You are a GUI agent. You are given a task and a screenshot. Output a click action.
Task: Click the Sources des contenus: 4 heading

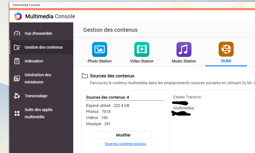(107, 97)
